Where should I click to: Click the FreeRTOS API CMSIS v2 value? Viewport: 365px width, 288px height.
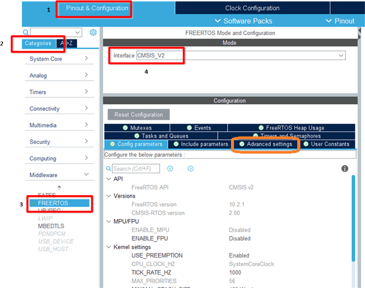pos(241,187)
